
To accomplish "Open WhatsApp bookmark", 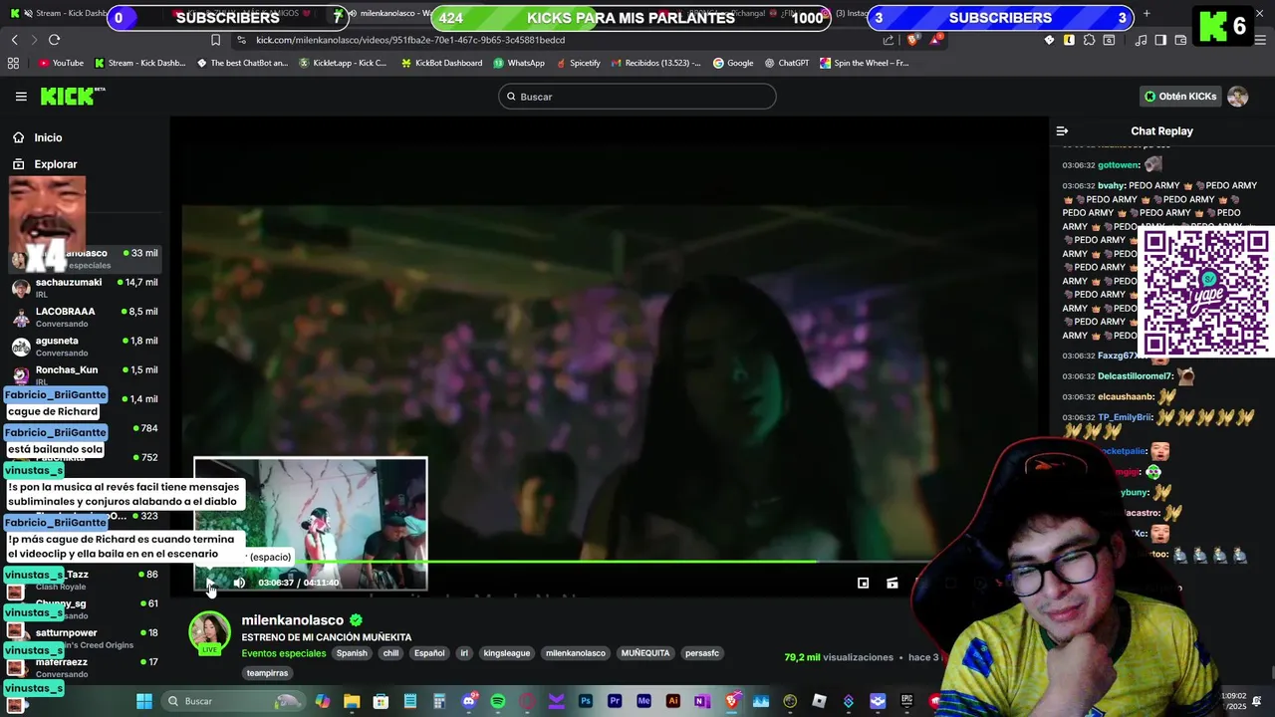I will [519, 63].
